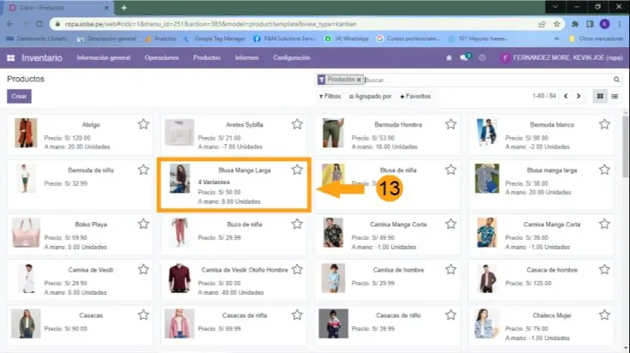This screenshot has height=353, width=630.
Task: Go to next page of products
Action: [x=579, y=96]
